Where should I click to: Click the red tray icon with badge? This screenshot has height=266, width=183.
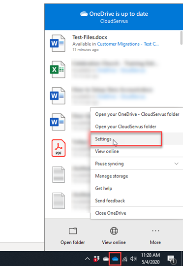coord(96,259)
